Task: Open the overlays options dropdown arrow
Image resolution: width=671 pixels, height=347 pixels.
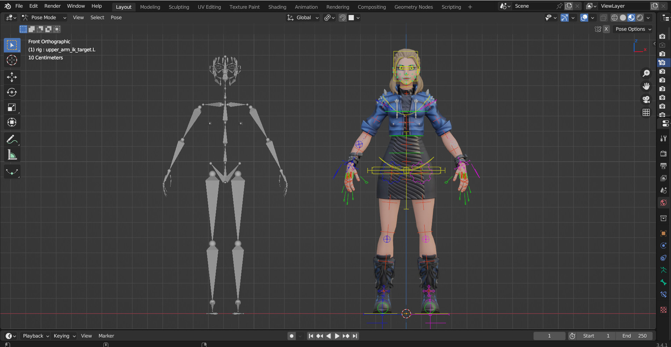Action: click(x=592, y=18)
